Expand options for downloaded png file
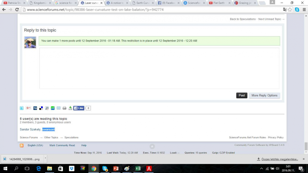 [x=45, y=159]
